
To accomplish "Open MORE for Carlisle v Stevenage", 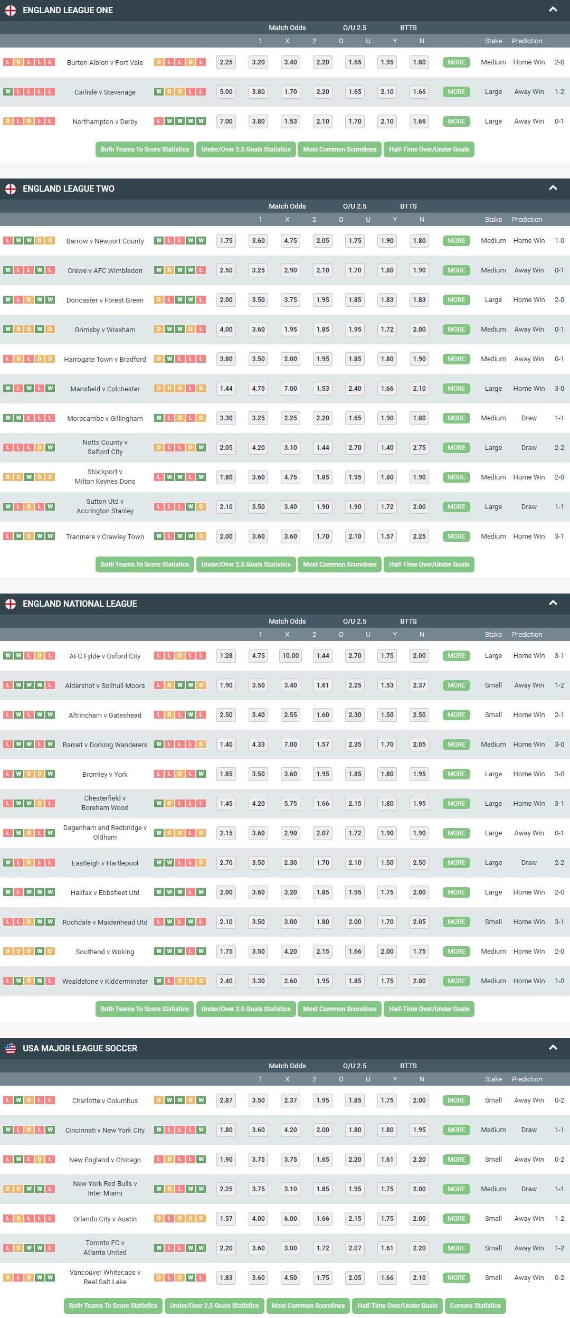I will [457, 92].
